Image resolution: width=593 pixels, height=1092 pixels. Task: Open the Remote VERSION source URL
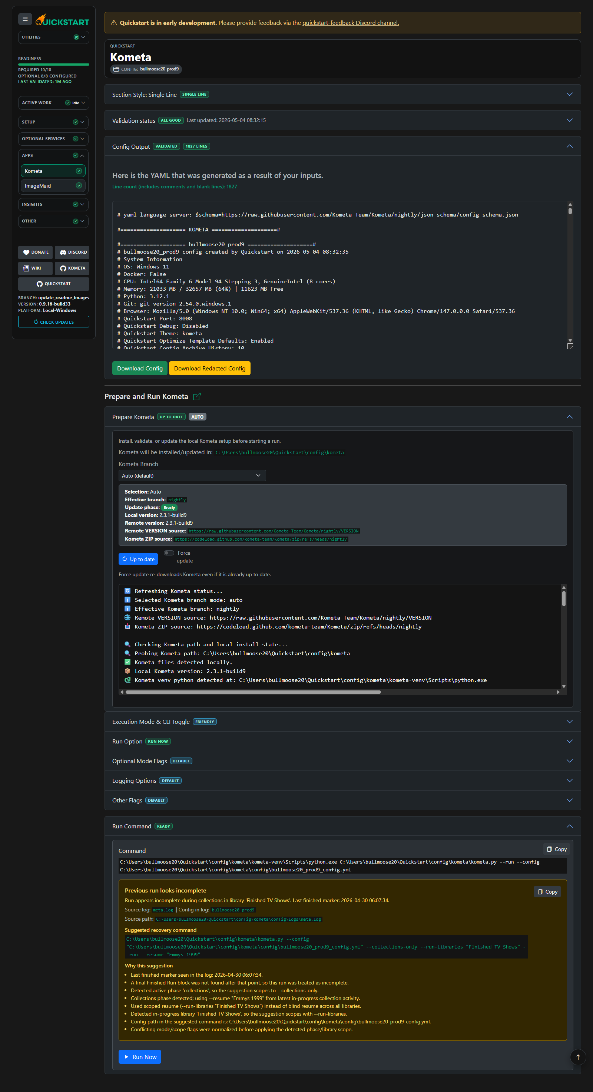[x=274, y=531]
